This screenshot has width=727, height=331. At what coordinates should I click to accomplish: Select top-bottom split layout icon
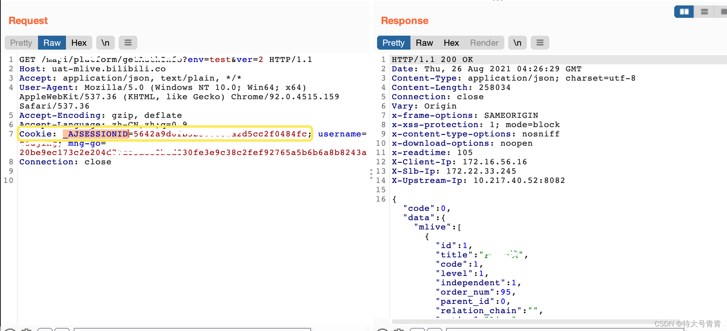pos(704,12)
